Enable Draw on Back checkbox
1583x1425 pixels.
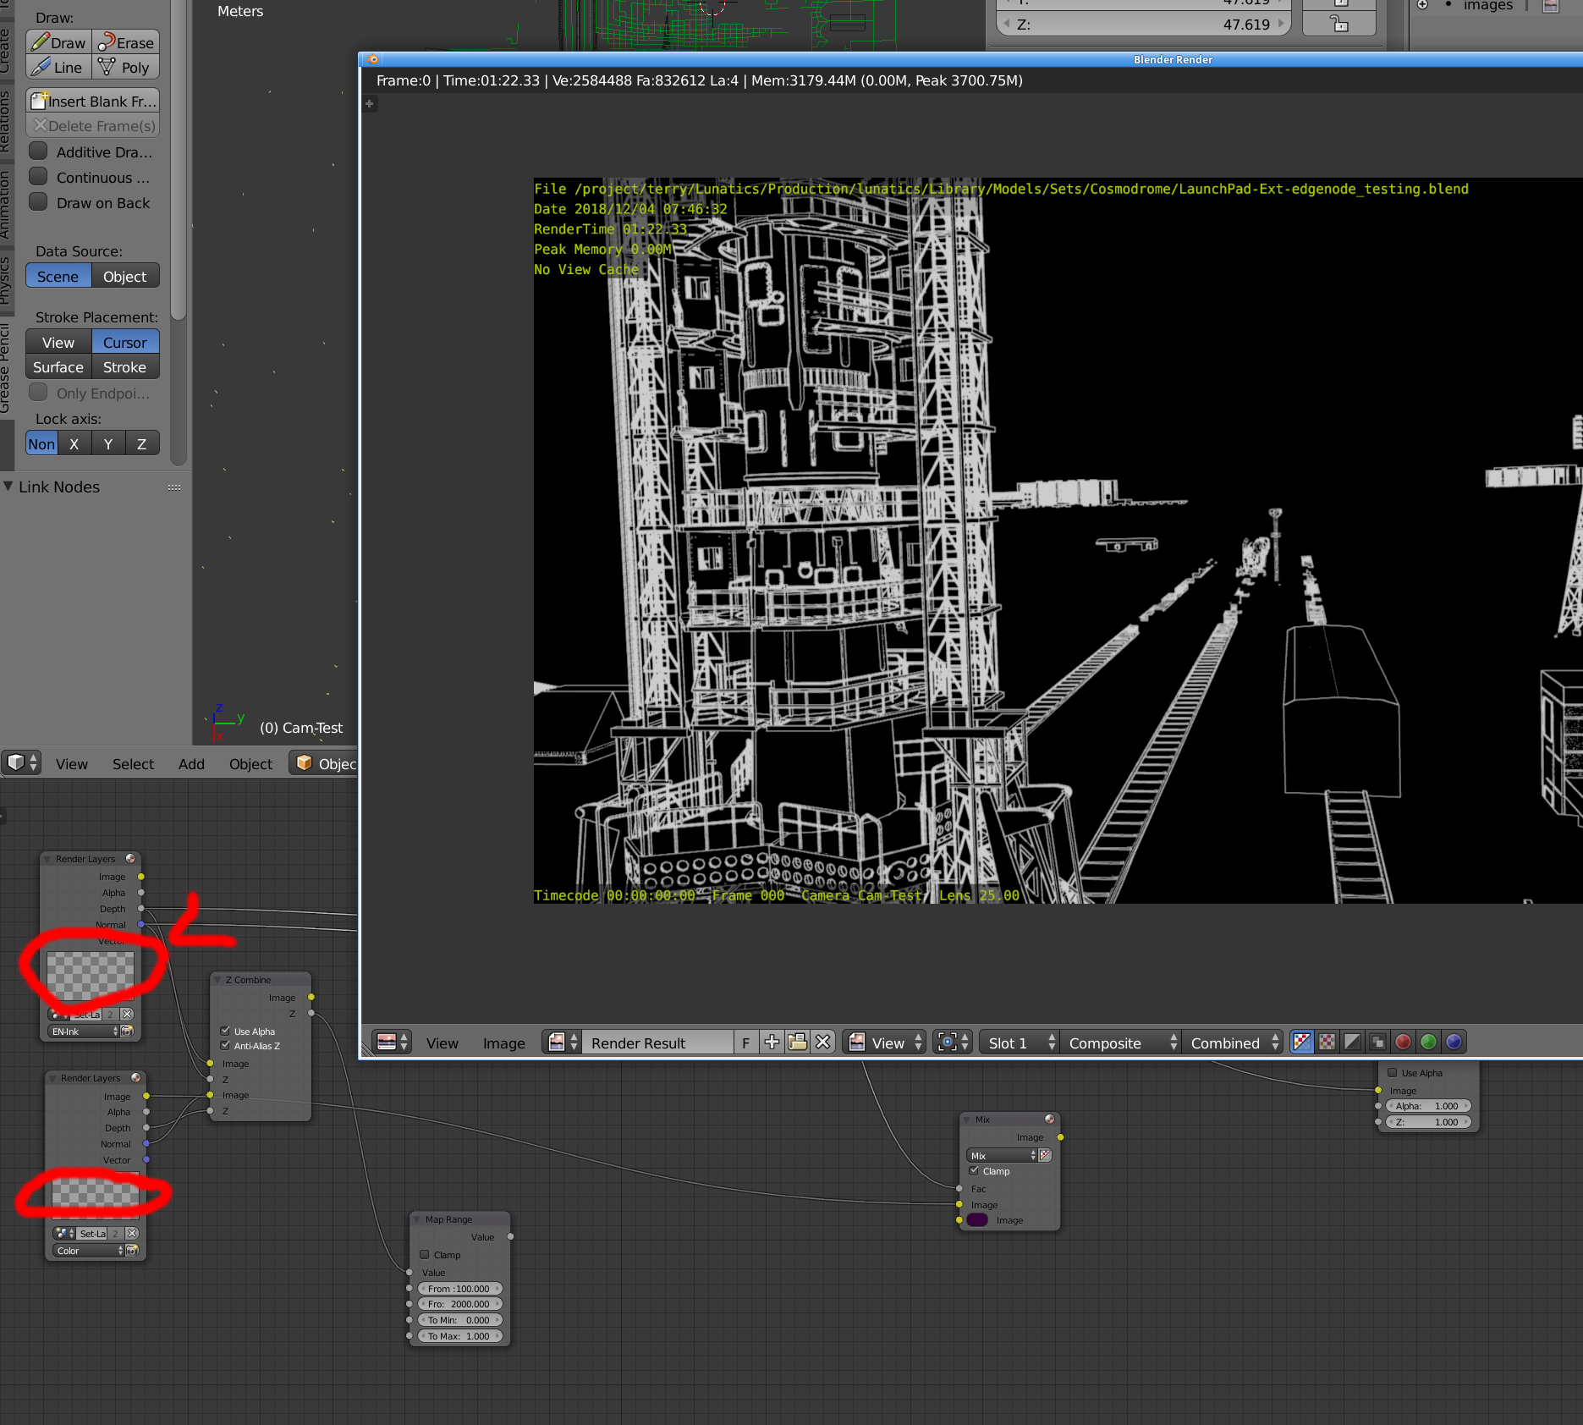pyautogui.click(x=38, y=203)
